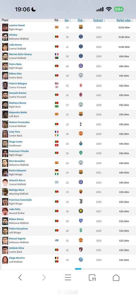Sort the table by Club column
The width and height of the screenshot is (136, 296).
[81, 20]
